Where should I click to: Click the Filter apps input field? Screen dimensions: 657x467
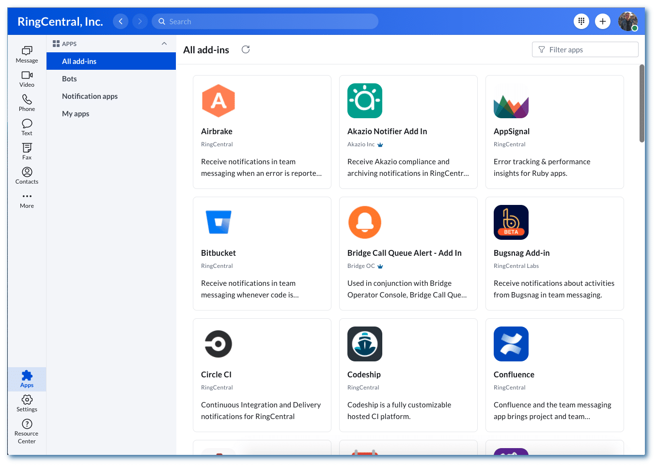coord(585,49)
